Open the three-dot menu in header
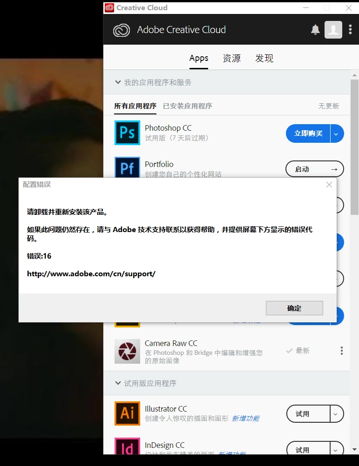359x466 pixels. pos(350,29)
